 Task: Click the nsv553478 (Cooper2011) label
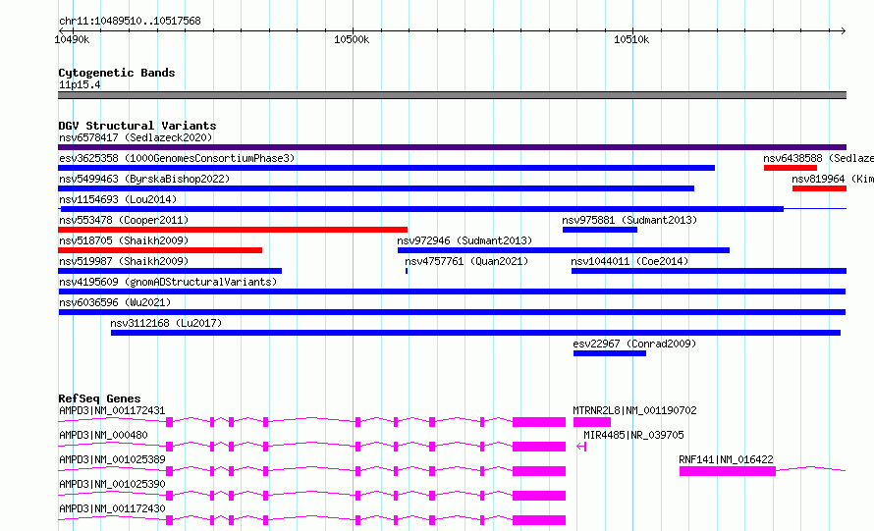click(124, 220)
